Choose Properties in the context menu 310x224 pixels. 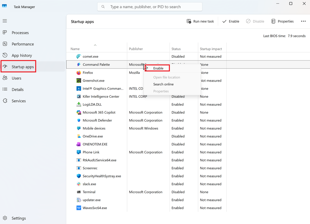tap(161, 91)
